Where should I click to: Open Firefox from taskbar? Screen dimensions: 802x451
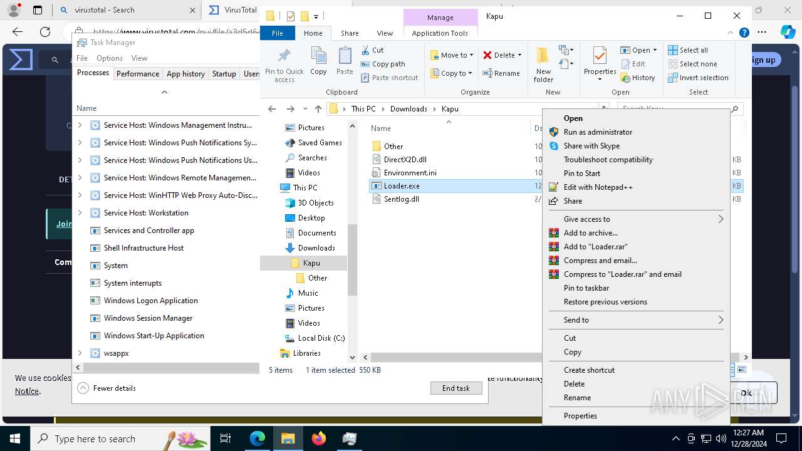(x=319, y=438)
